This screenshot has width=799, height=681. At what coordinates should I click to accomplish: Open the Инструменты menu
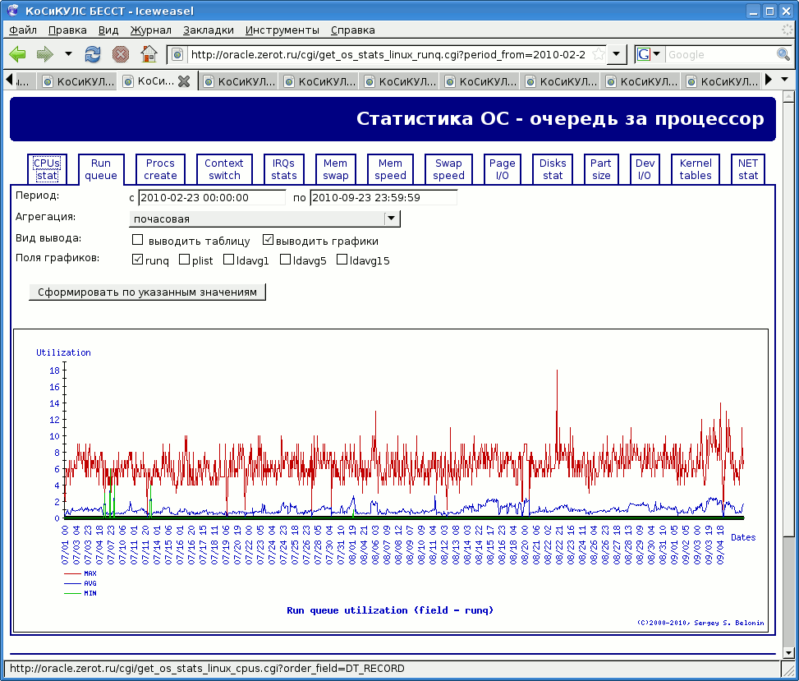[x=282, y=30]
